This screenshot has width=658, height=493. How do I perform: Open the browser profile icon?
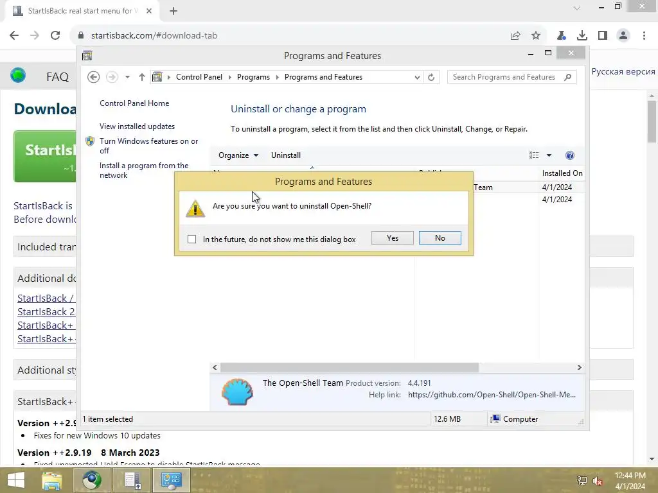tap(623, 36)
